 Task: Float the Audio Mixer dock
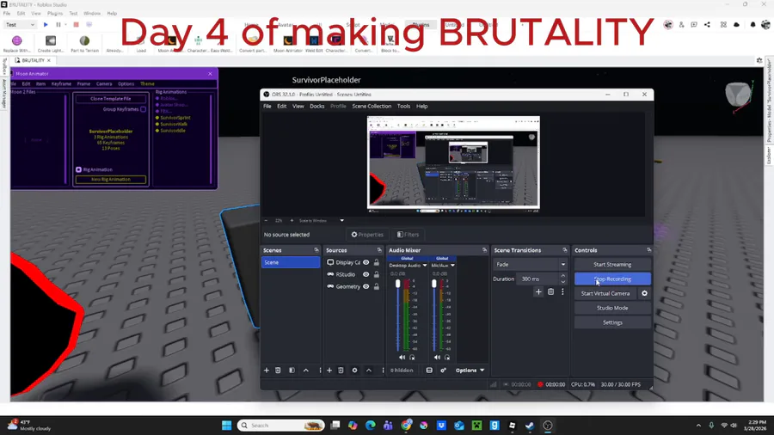coord(484,250)
